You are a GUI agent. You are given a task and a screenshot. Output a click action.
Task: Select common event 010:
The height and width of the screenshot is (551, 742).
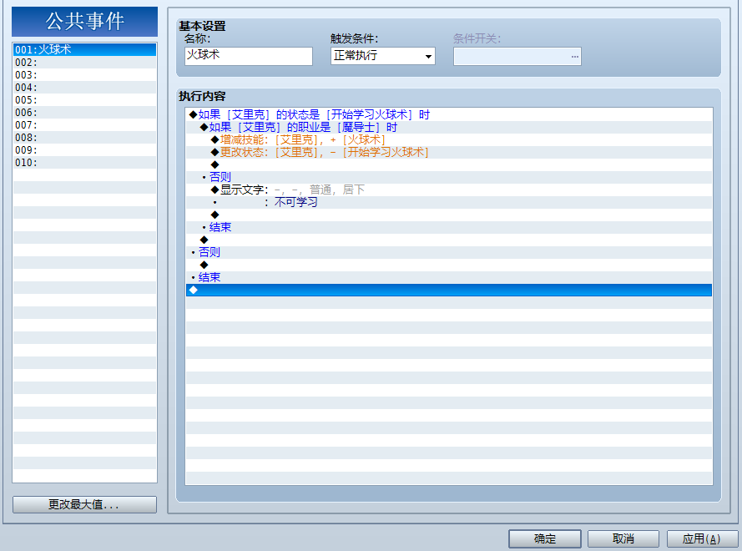(84, 163)
